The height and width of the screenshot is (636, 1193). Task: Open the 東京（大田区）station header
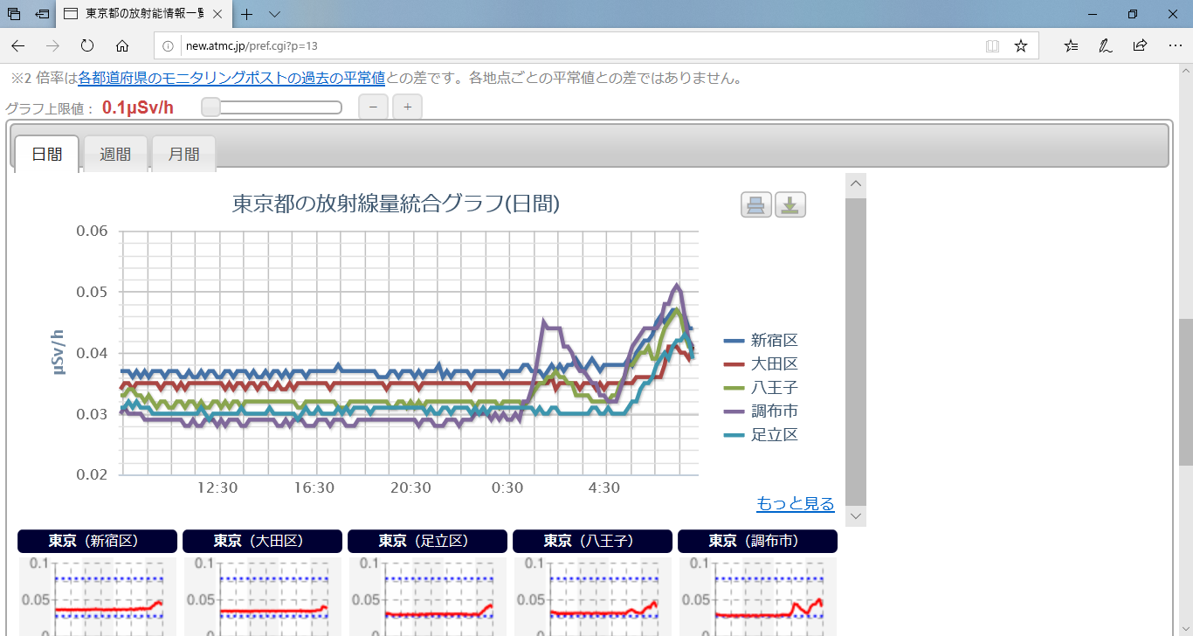262,542
